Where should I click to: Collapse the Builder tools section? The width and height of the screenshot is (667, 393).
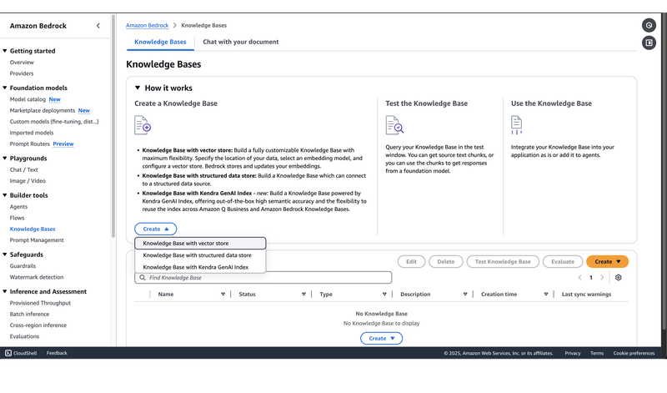(x=5, y=195)
